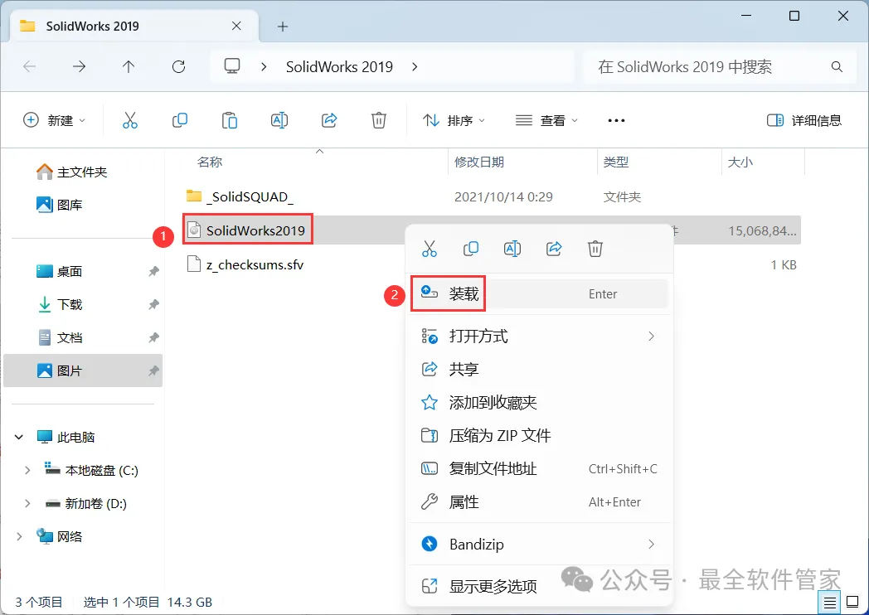The image size is (869, 615).
Task: Open the Open with (打开方式) submenu
Action: coord(539,337)
